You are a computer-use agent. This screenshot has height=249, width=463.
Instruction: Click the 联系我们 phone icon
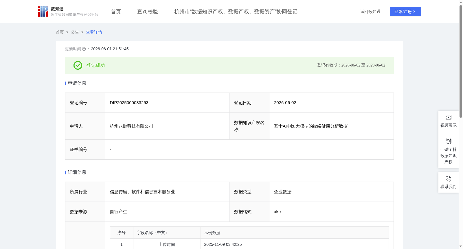click(x=449, y=179)
